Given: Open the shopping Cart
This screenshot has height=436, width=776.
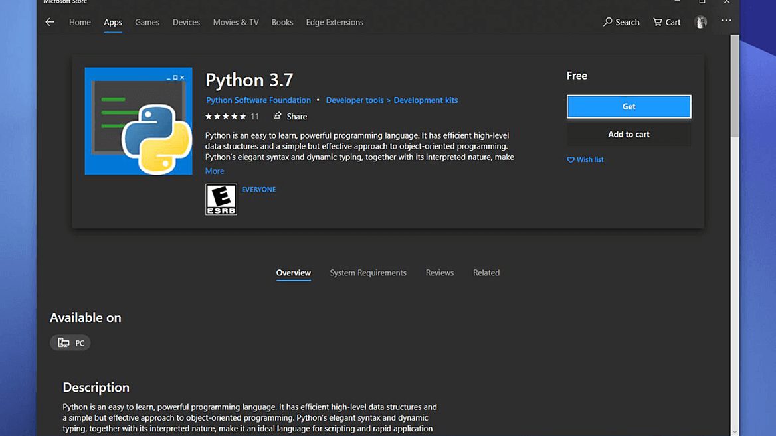Looking at the screenshot, I should click(x=666, y=22).
